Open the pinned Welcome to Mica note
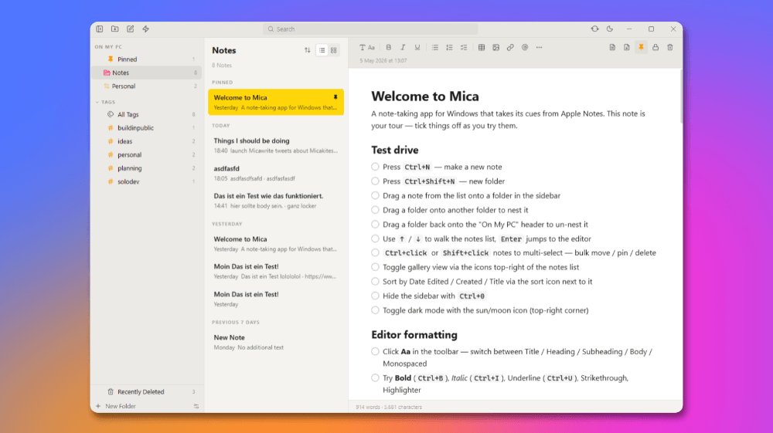 coord(276,102)
